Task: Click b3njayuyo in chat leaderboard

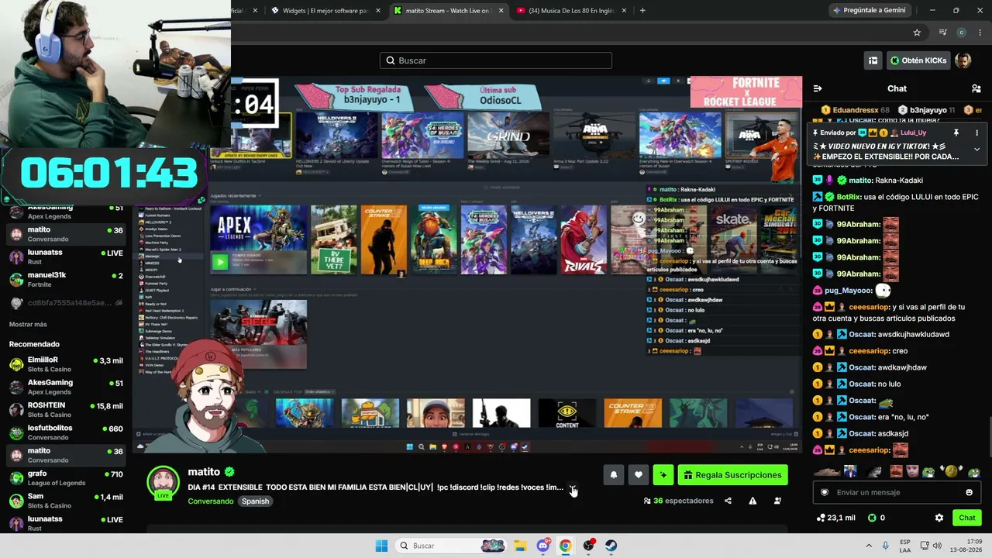Action: pos(928,110)
